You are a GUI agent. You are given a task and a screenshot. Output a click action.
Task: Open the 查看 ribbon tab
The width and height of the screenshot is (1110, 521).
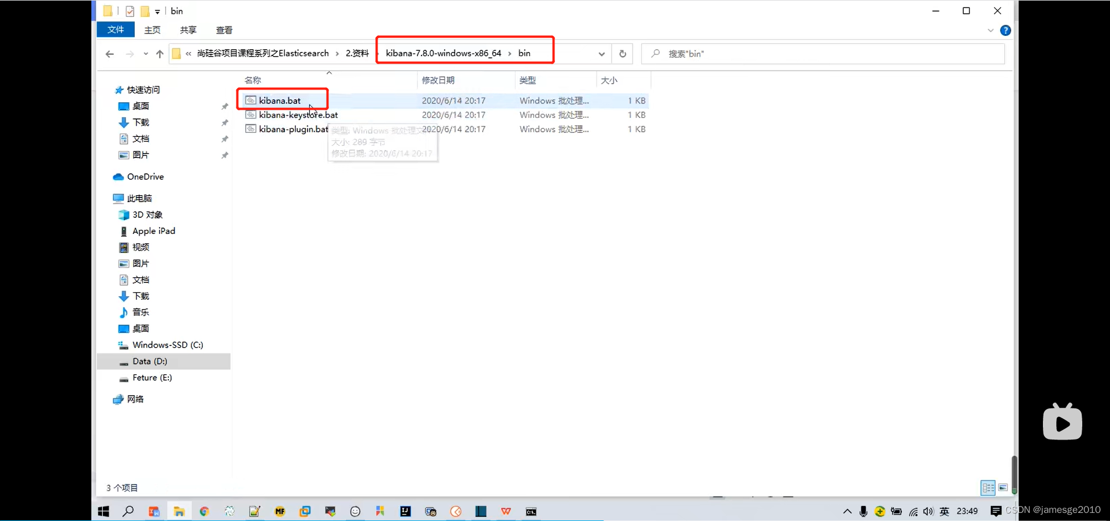coord(224,30)
